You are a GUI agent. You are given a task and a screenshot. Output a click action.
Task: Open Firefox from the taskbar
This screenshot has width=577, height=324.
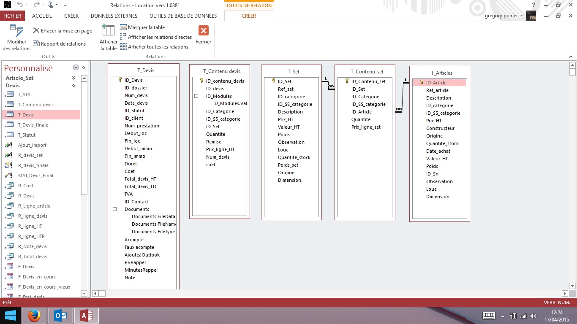34,316
